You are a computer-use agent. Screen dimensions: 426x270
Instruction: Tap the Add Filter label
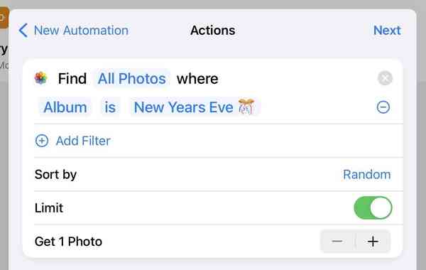click(83, 141)
